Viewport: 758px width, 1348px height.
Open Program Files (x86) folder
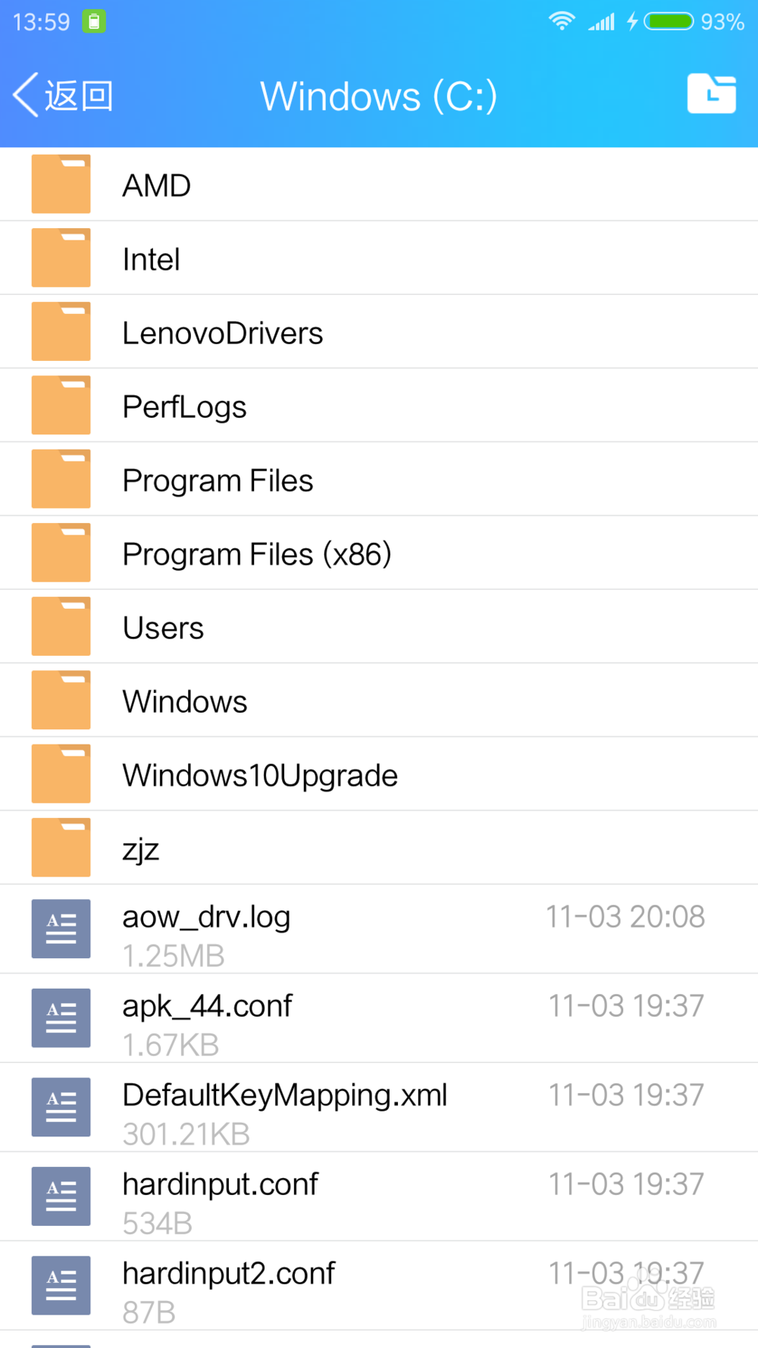click(x=256, y=554)
